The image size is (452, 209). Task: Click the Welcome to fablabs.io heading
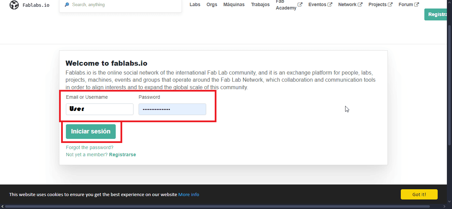107,63
